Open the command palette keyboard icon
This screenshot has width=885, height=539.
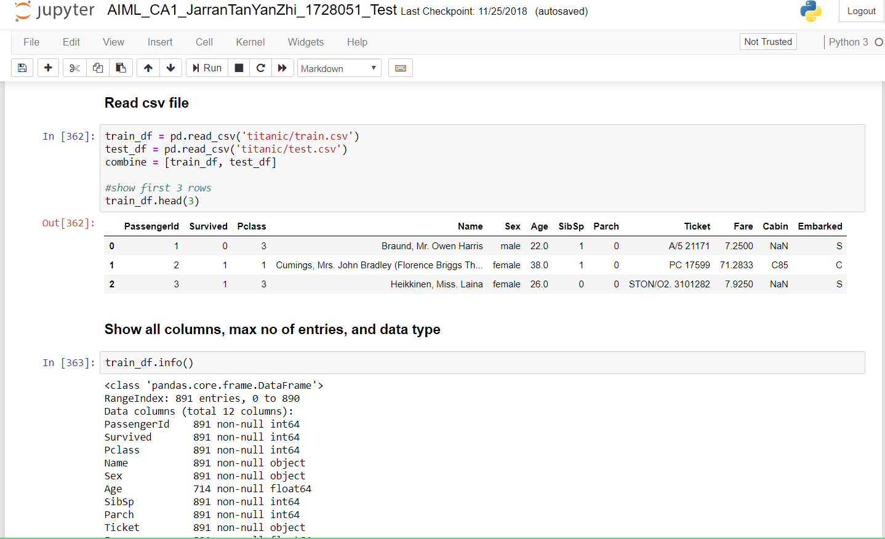click(400, 68)
